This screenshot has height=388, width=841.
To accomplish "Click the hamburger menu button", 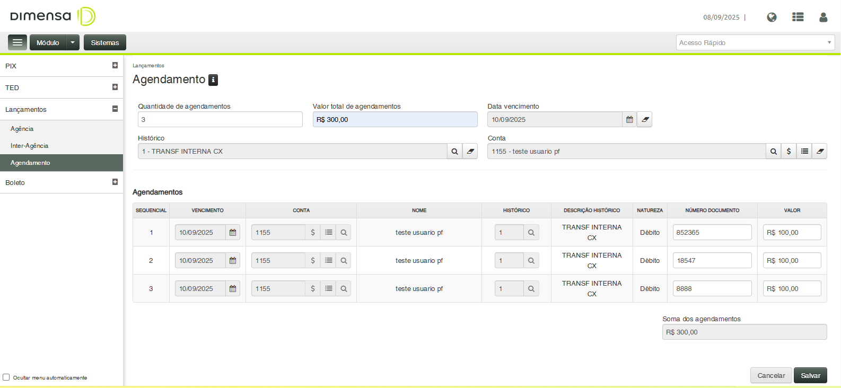I will pos(17,42).
